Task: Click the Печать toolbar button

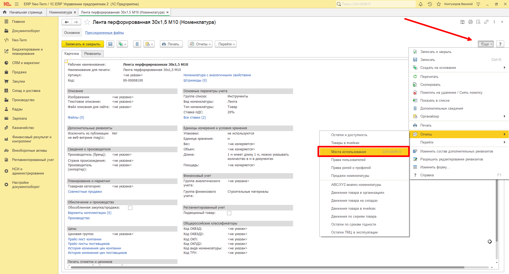Action: [x=171, y=44]
